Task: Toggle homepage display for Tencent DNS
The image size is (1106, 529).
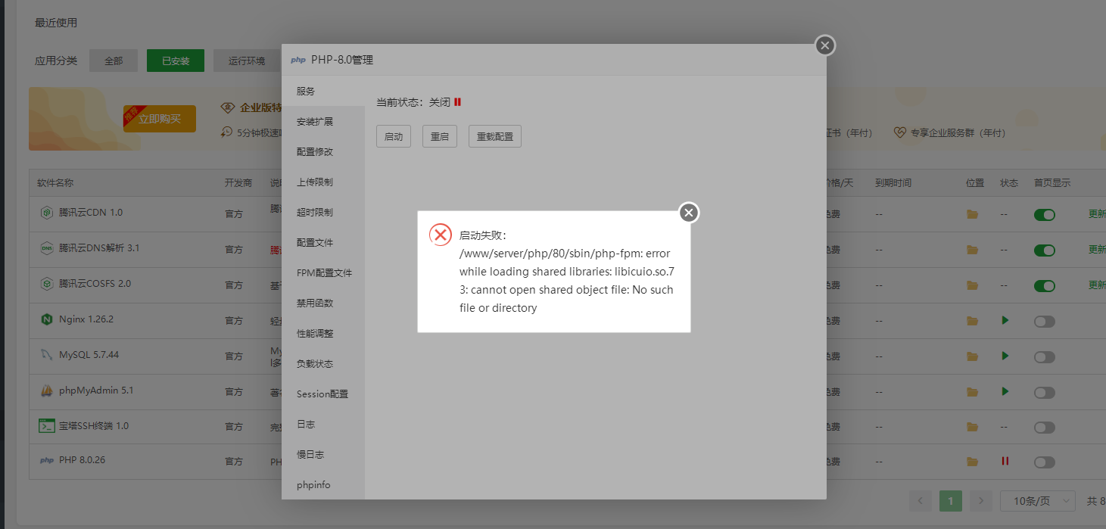Action: pos(1045,250)
